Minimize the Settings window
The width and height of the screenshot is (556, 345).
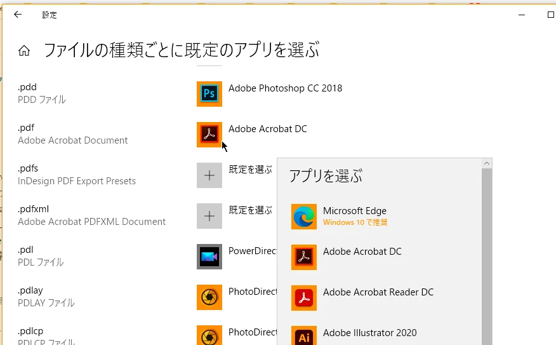click(x=522, y=15)
